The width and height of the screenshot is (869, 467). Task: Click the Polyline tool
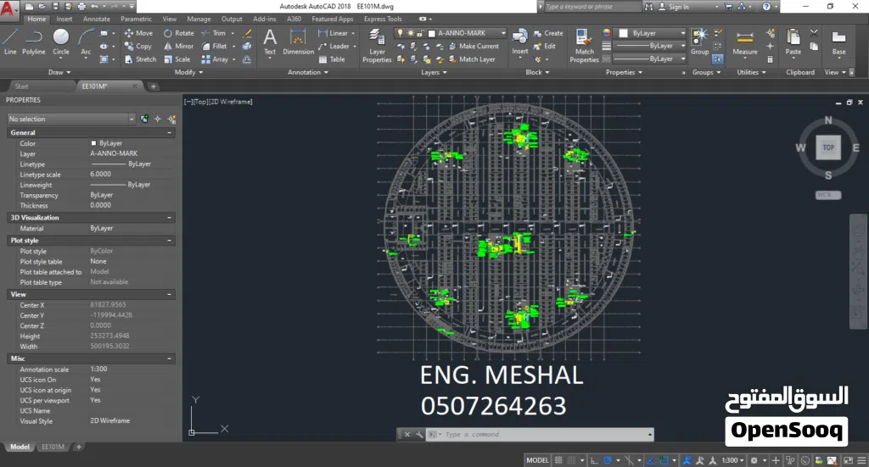point(34,40)
